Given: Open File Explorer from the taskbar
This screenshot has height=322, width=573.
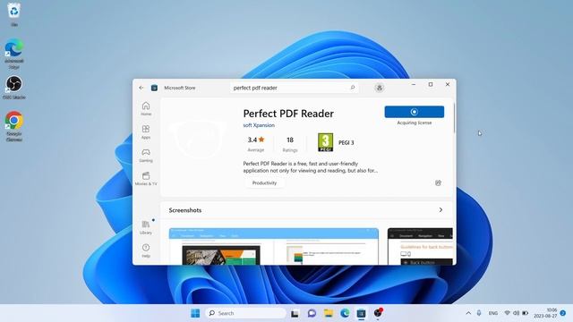Looking at the screenshot, I should pos(329,313).
